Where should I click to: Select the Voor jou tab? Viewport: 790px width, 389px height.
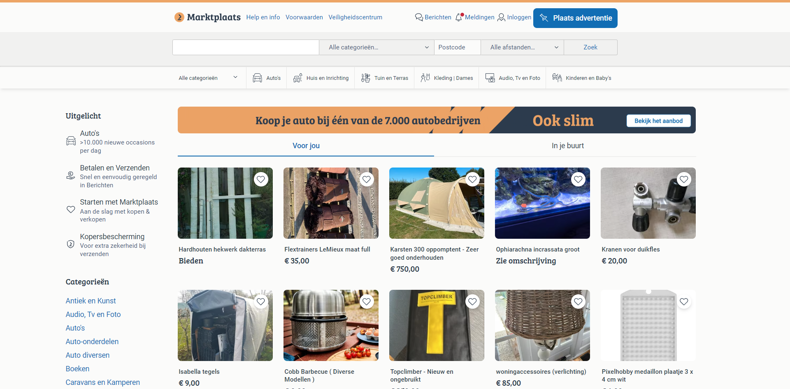pos(306,146)
